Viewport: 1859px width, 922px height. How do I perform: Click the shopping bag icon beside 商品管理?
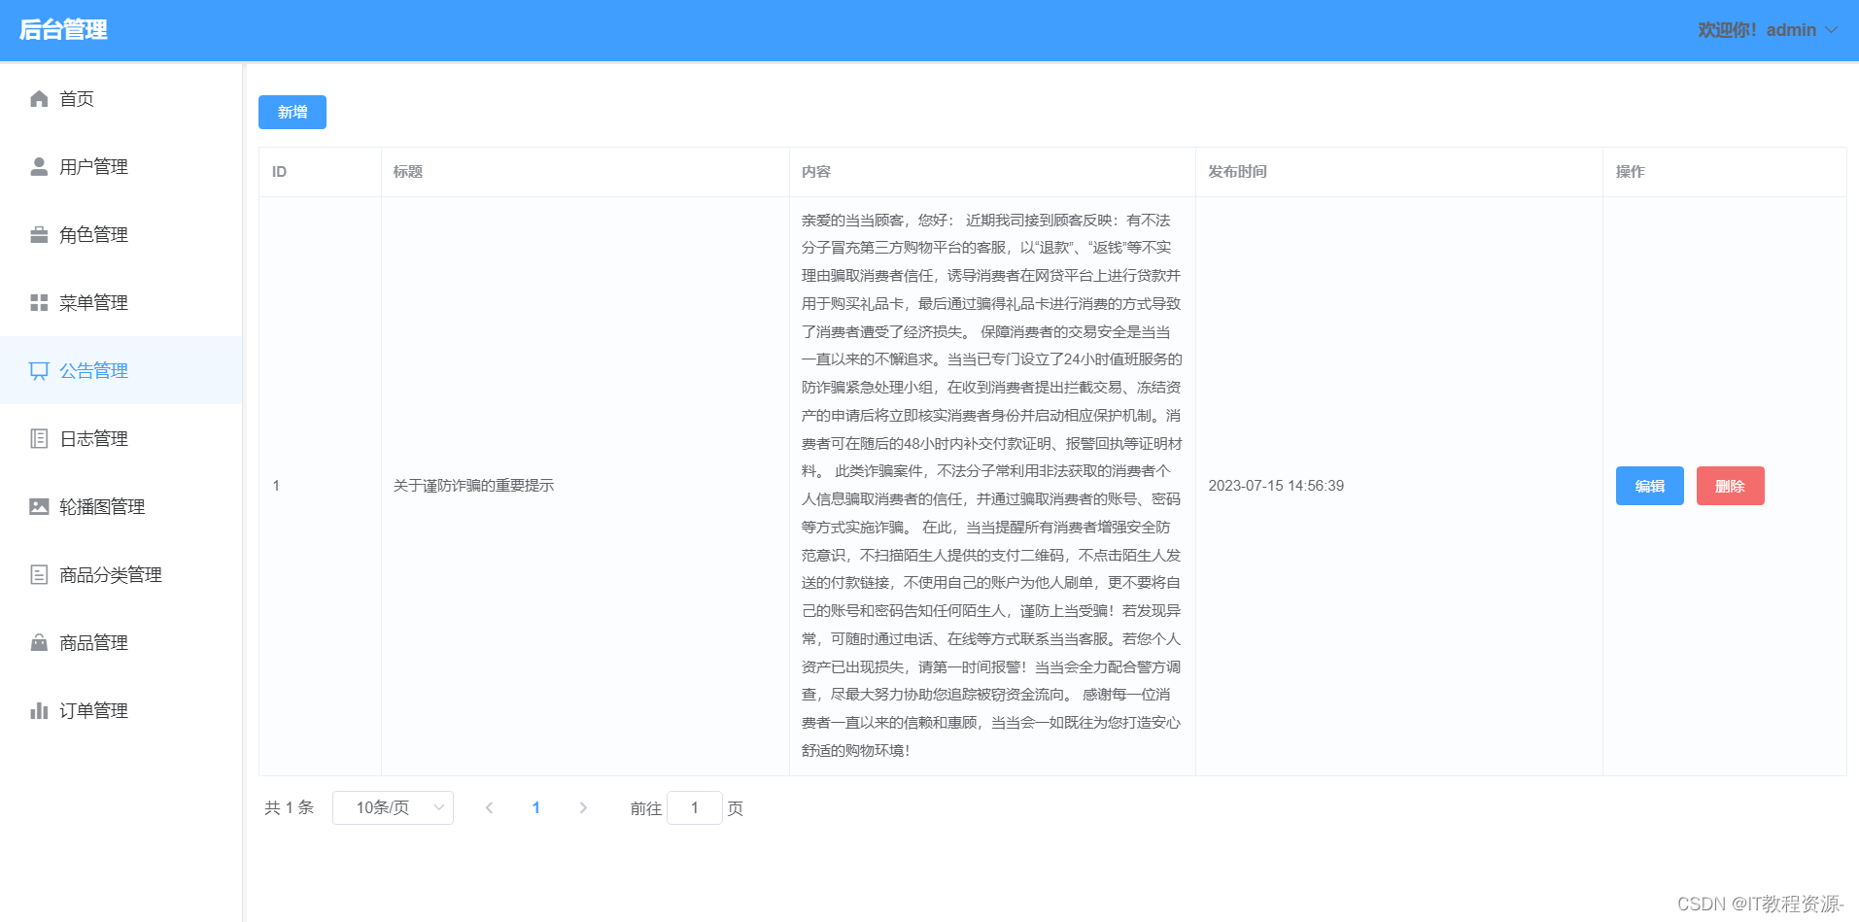pyautogui.click(x=39, y=642)
